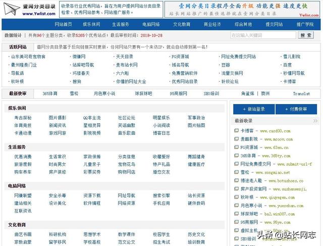This screenshot has width=323, height=246.
Task: Click the paper plane Ywlist logo
Action: pos(30,9)
